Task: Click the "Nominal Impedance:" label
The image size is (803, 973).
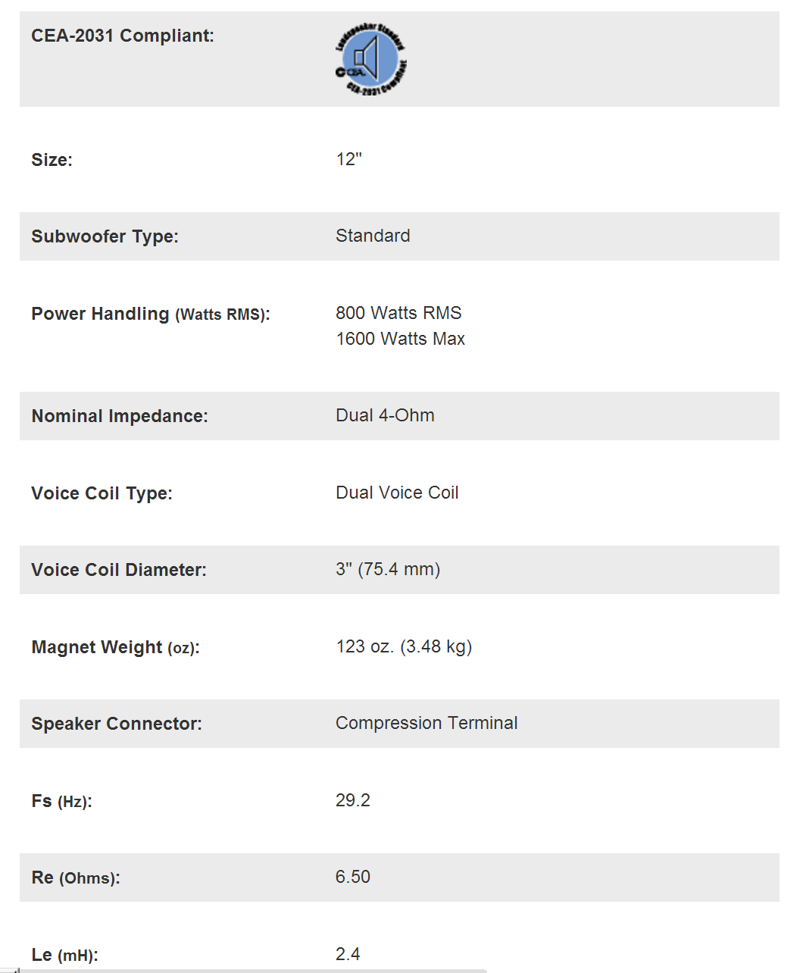Action: pyautogui.click(x=120, y=416)
